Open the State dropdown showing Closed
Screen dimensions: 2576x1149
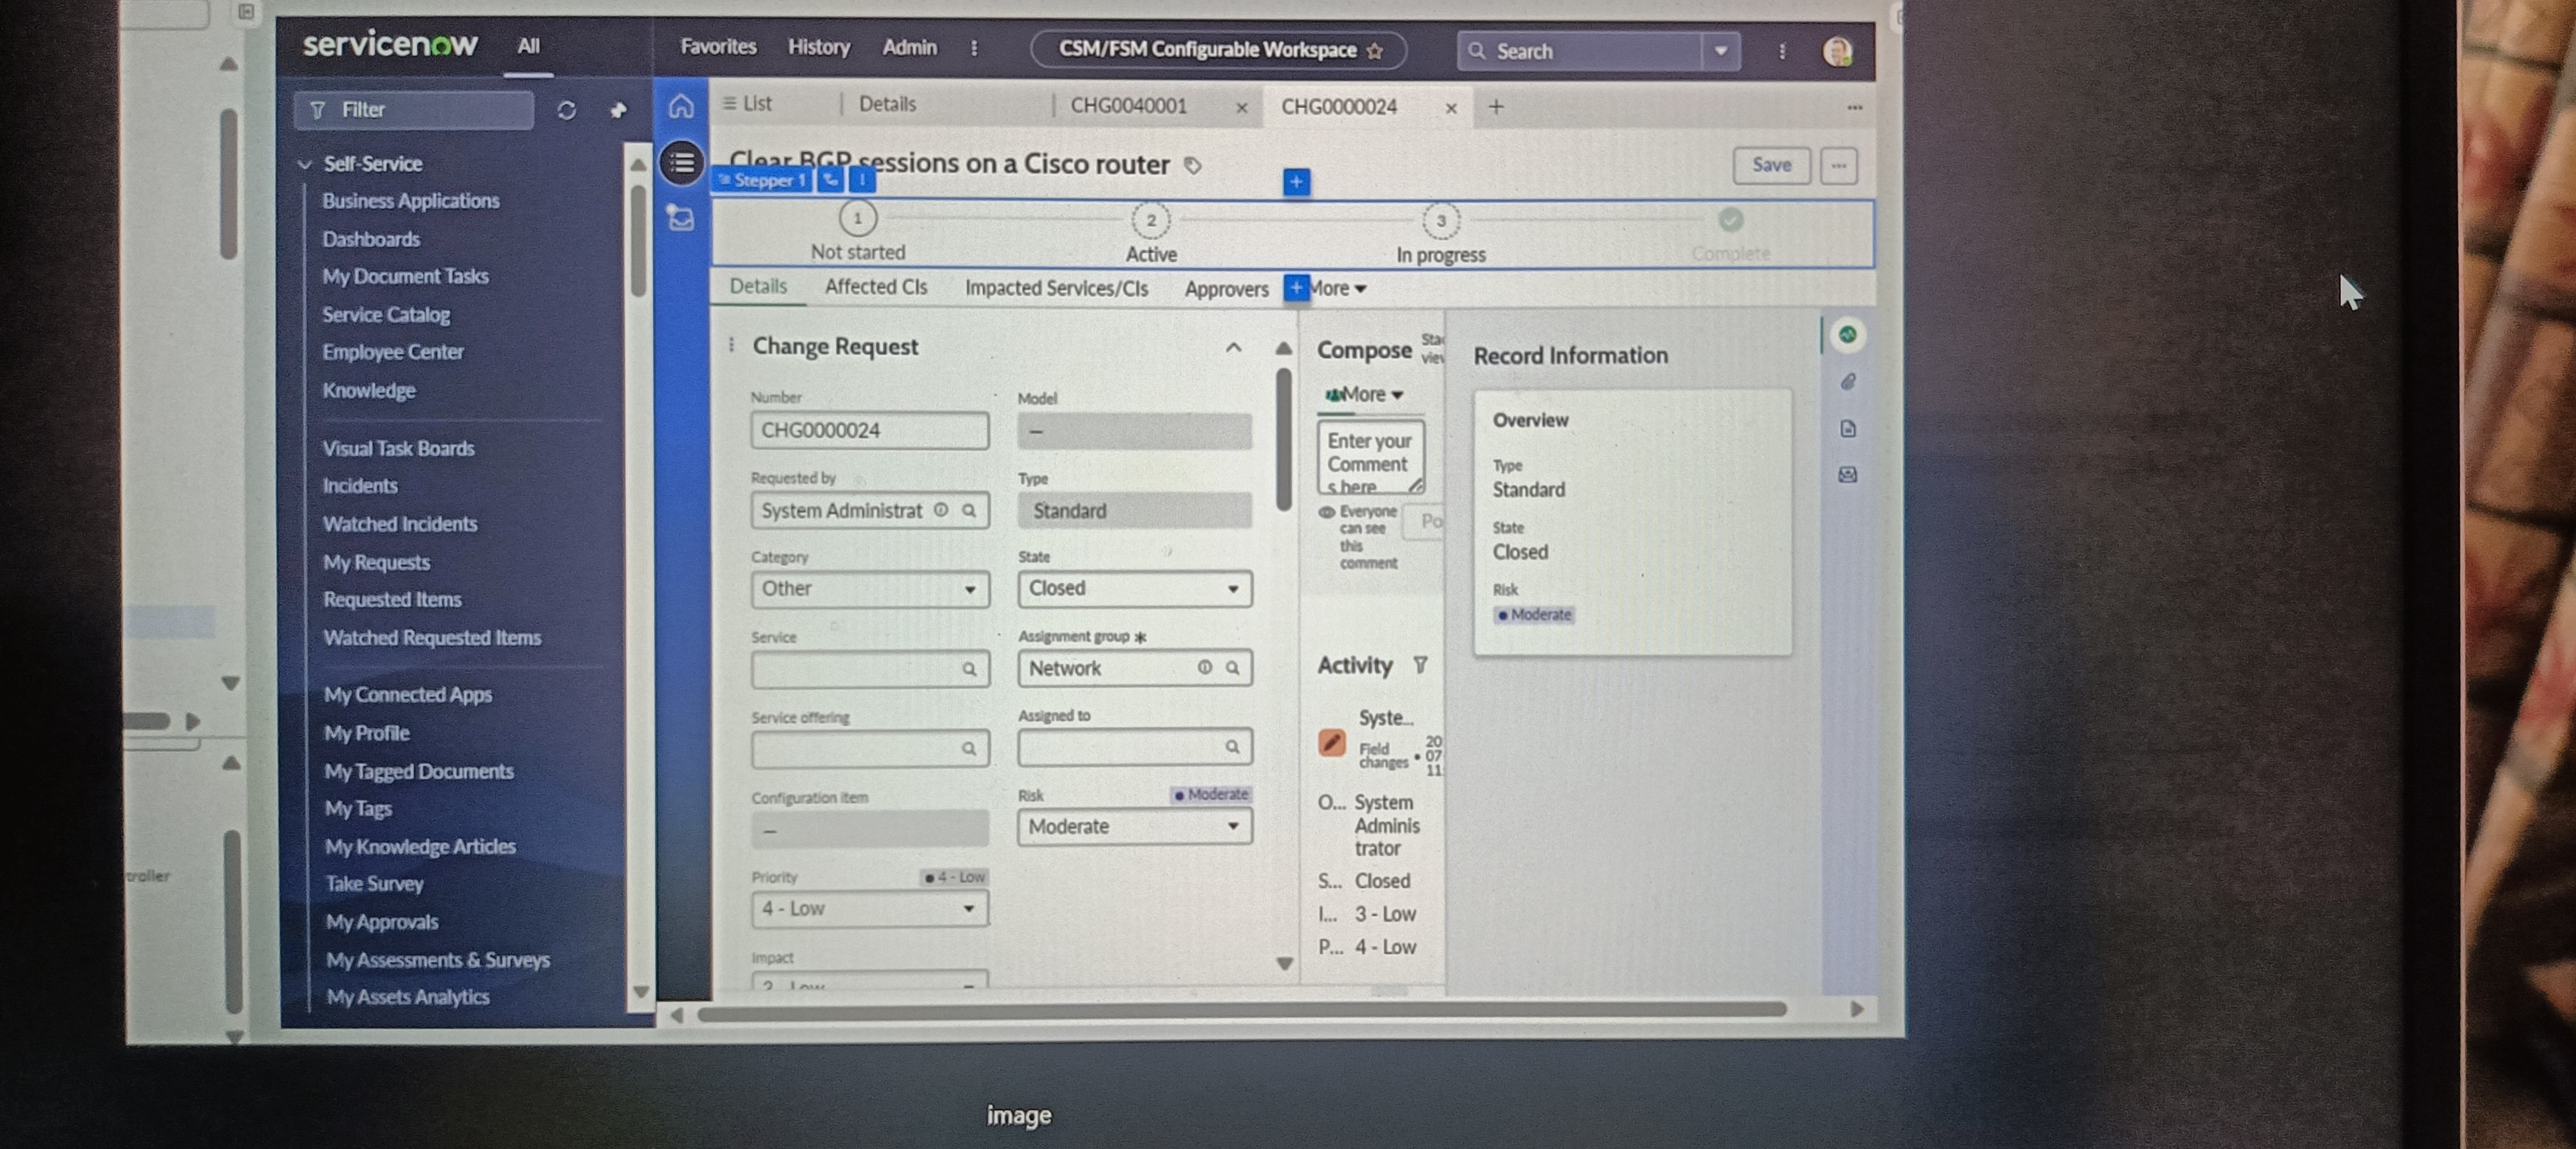pyautogui.click(x=1135, y=589)
